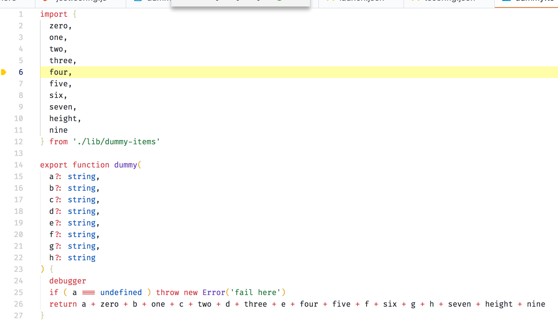Toggle a breakpoint in the gutter at line 25
The width and height of the screenshot is (558, 335).
[4, 292]
